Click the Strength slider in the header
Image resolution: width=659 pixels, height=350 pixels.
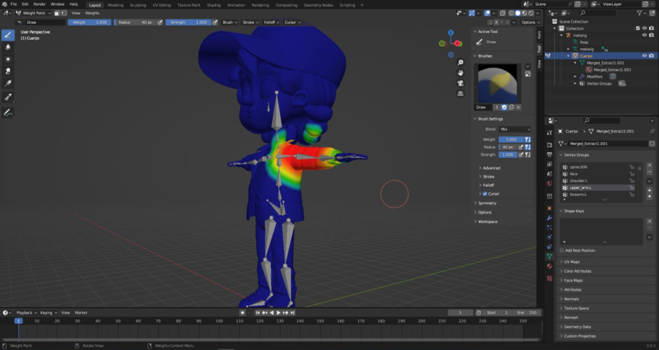tap(187, 23)
